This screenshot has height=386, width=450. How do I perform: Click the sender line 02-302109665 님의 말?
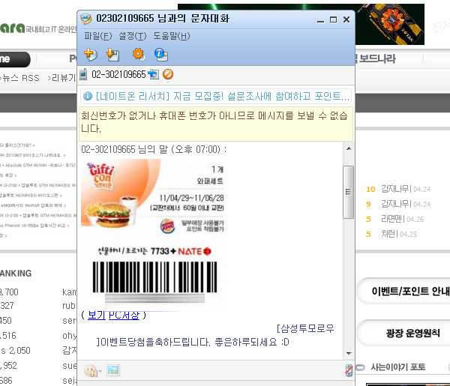pyautogui.click(x=154, y=149)
